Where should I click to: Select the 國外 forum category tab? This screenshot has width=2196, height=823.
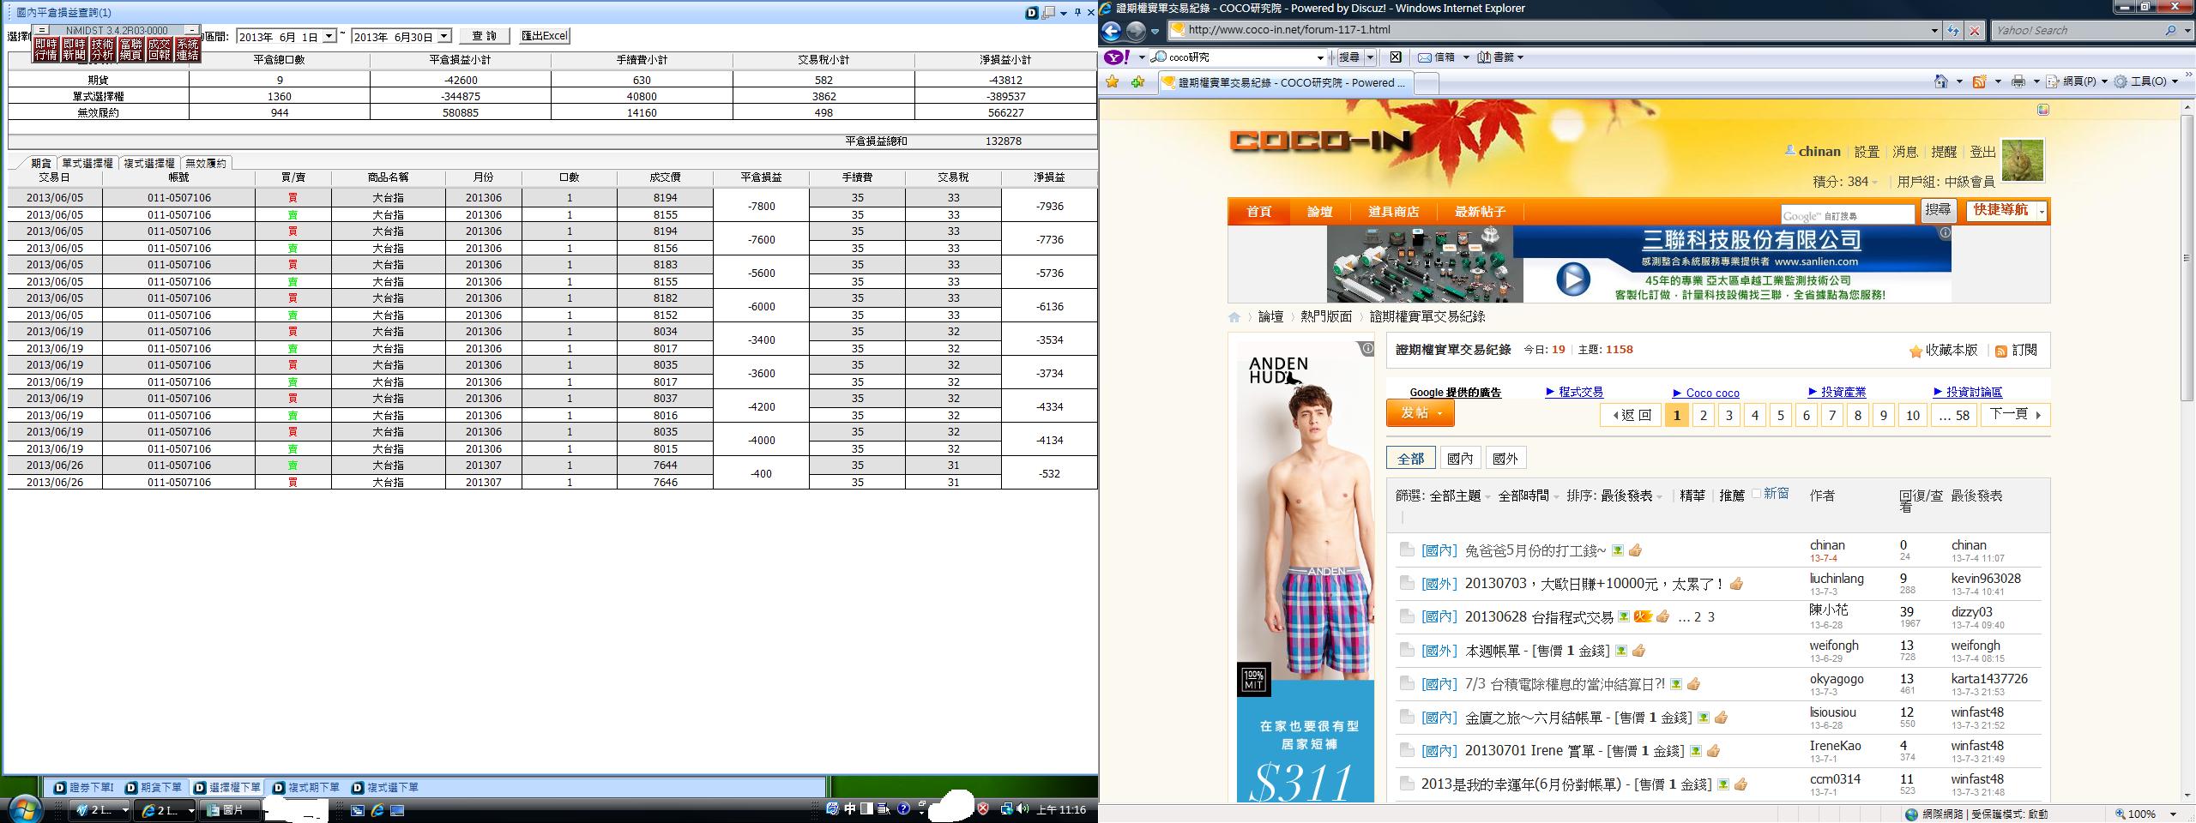tap(1505, 459)
